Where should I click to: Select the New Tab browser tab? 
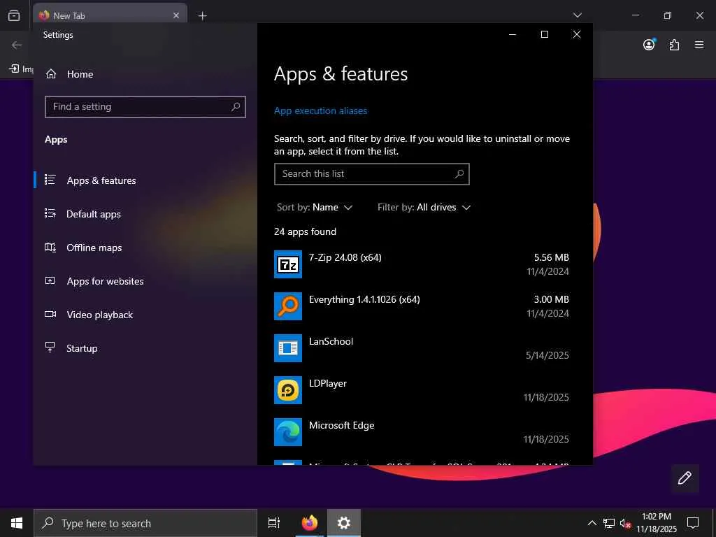(x=110, y=15)
